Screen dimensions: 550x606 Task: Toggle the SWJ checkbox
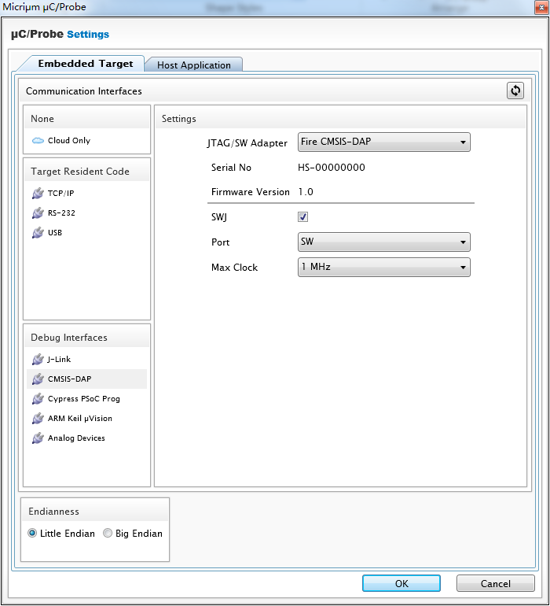pos(302,216)
